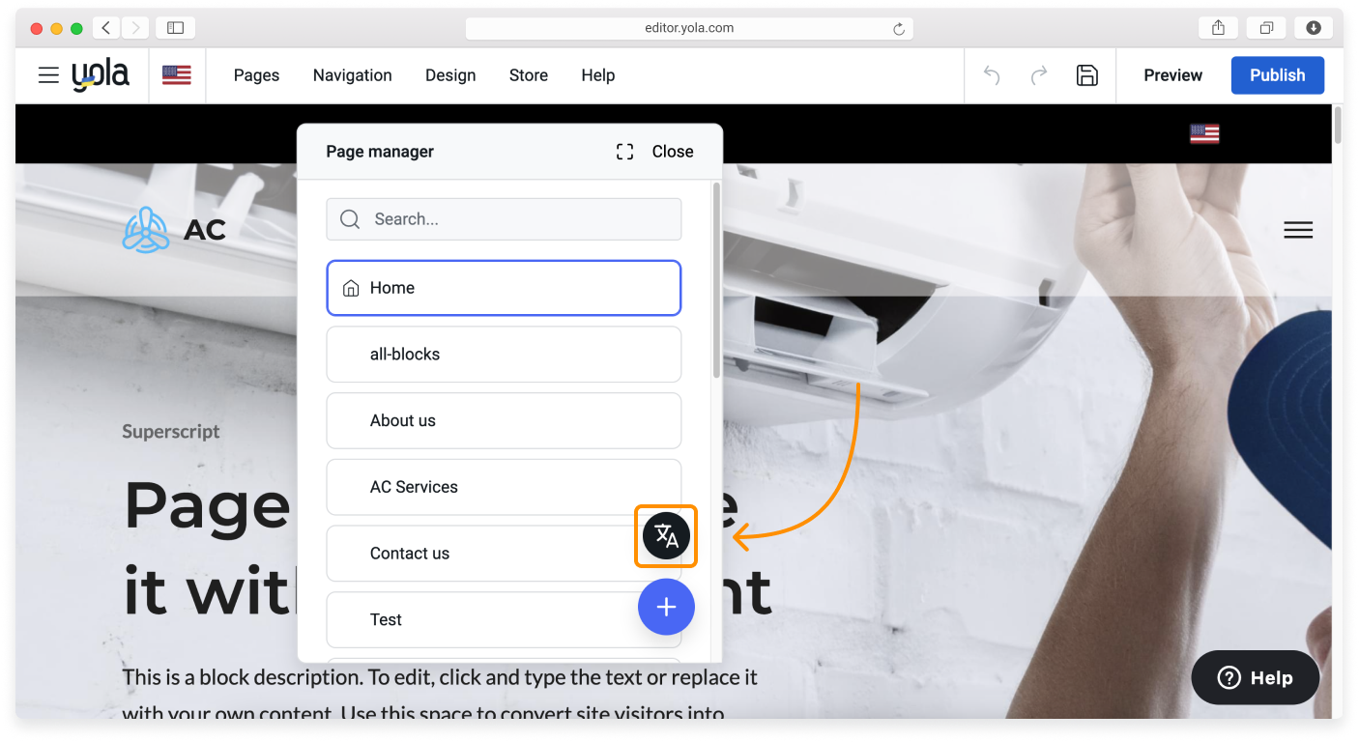Click the translate pages icon button
This screenshot has height=742, width=1359.
click(x=666, y=536)
